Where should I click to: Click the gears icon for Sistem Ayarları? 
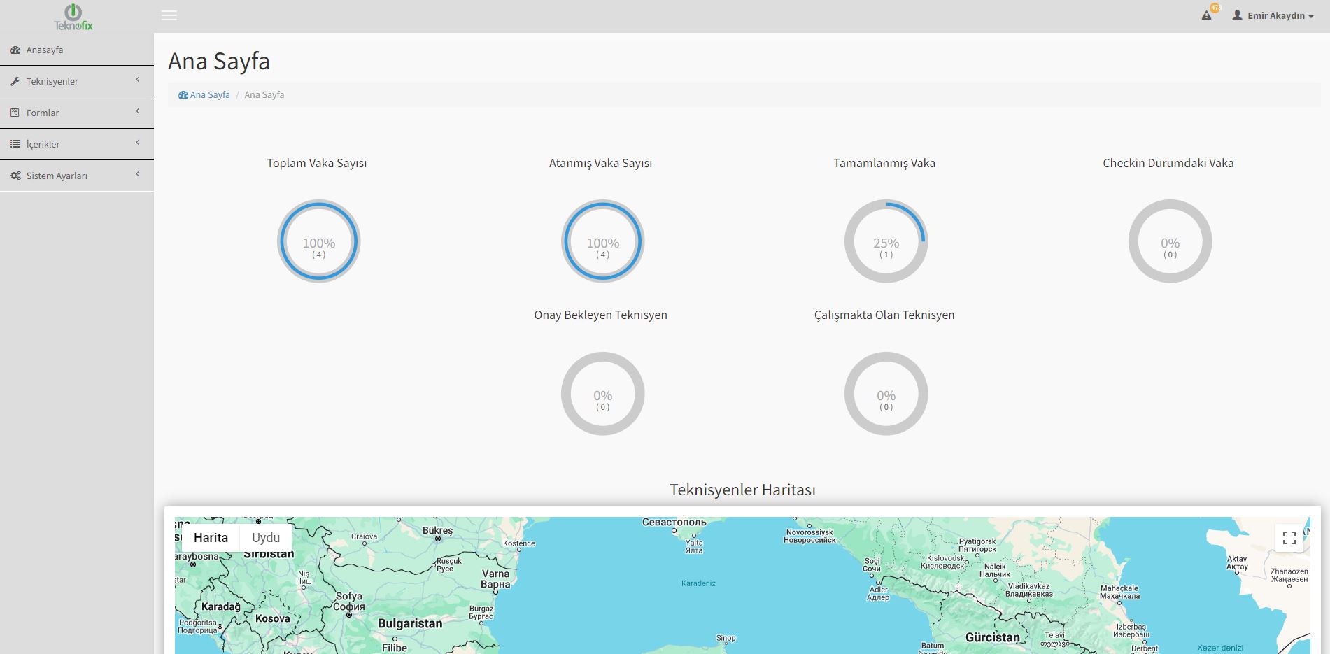15,176
